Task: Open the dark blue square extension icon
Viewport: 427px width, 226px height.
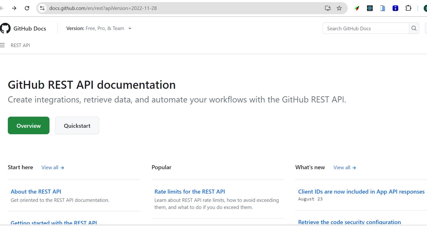Action: 395,8
